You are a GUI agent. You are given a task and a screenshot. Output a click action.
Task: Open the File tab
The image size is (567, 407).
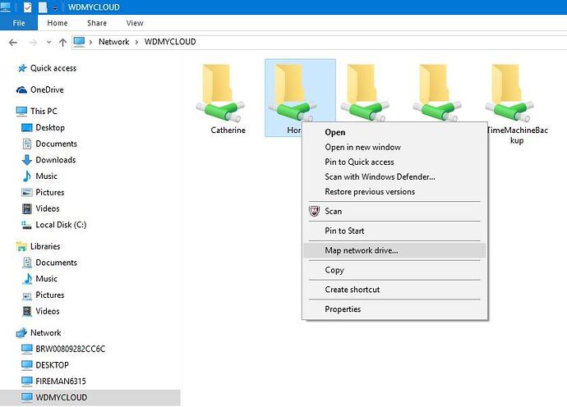pyautogui.click(x=19, y=23)
